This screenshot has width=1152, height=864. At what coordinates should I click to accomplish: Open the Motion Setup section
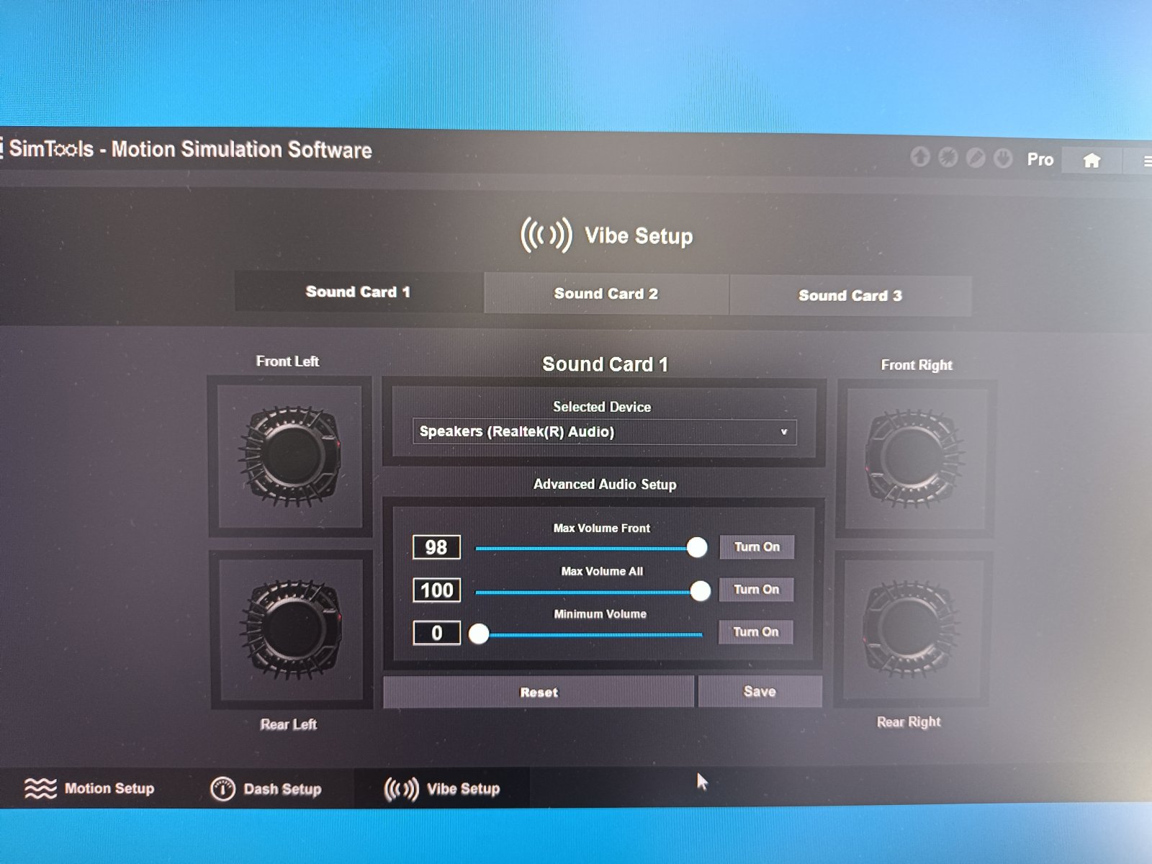click(89, 788)
